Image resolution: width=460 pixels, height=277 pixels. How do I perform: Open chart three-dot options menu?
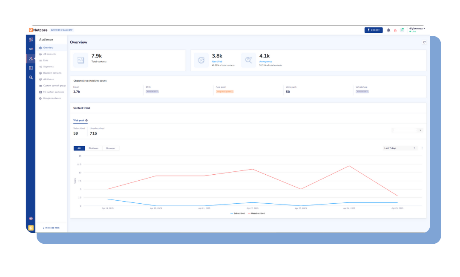coord(422,148)
